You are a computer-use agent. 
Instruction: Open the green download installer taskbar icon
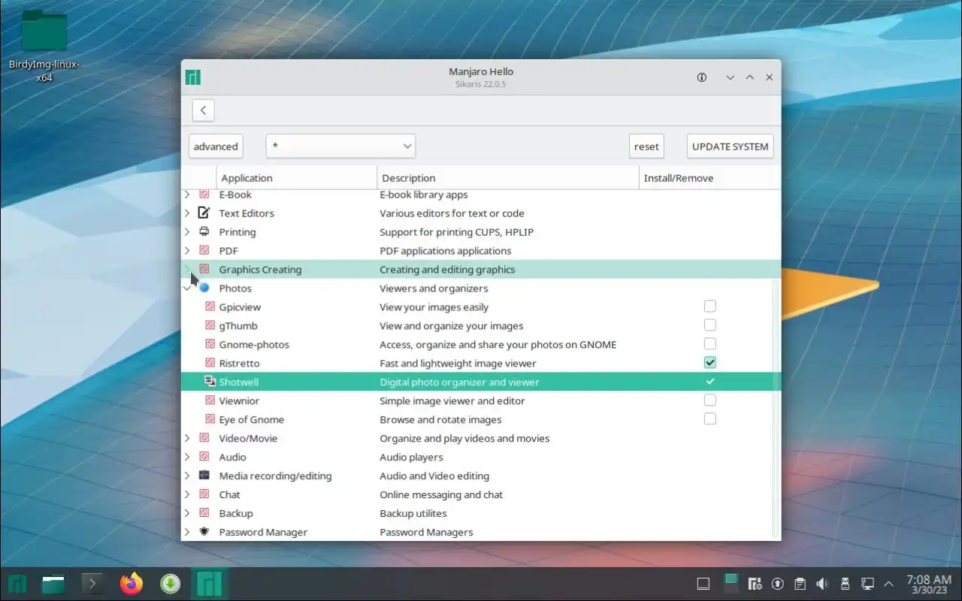[171, 584]
